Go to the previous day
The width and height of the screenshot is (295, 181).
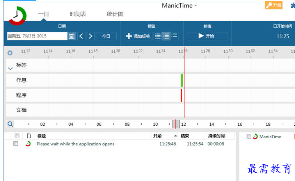81,36
